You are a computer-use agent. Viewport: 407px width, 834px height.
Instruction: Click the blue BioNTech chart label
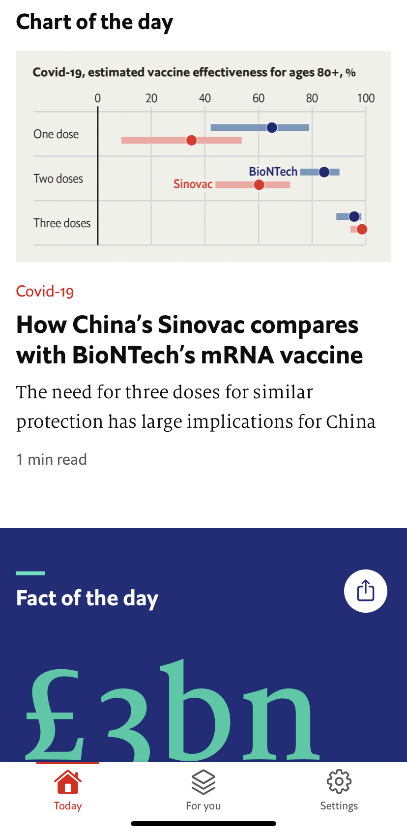point(273,172)
